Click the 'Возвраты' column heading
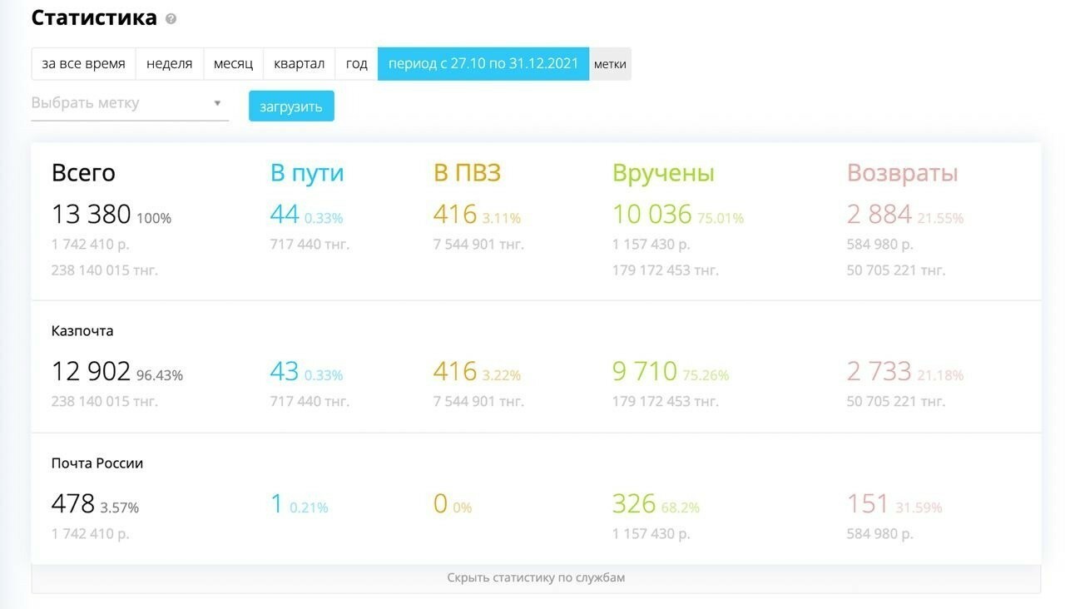Screen dimensions: 1065x609 [903, 172]
